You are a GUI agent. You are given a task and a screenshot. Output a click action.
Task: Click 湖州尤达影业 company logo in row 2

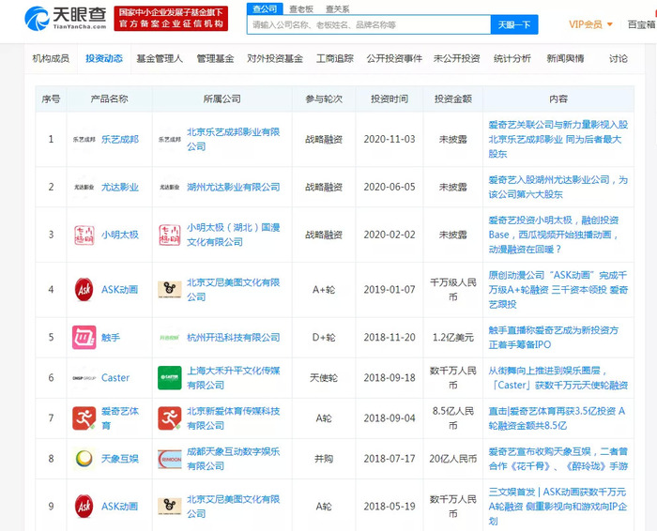pyautogui.click(x=170, y=188)
